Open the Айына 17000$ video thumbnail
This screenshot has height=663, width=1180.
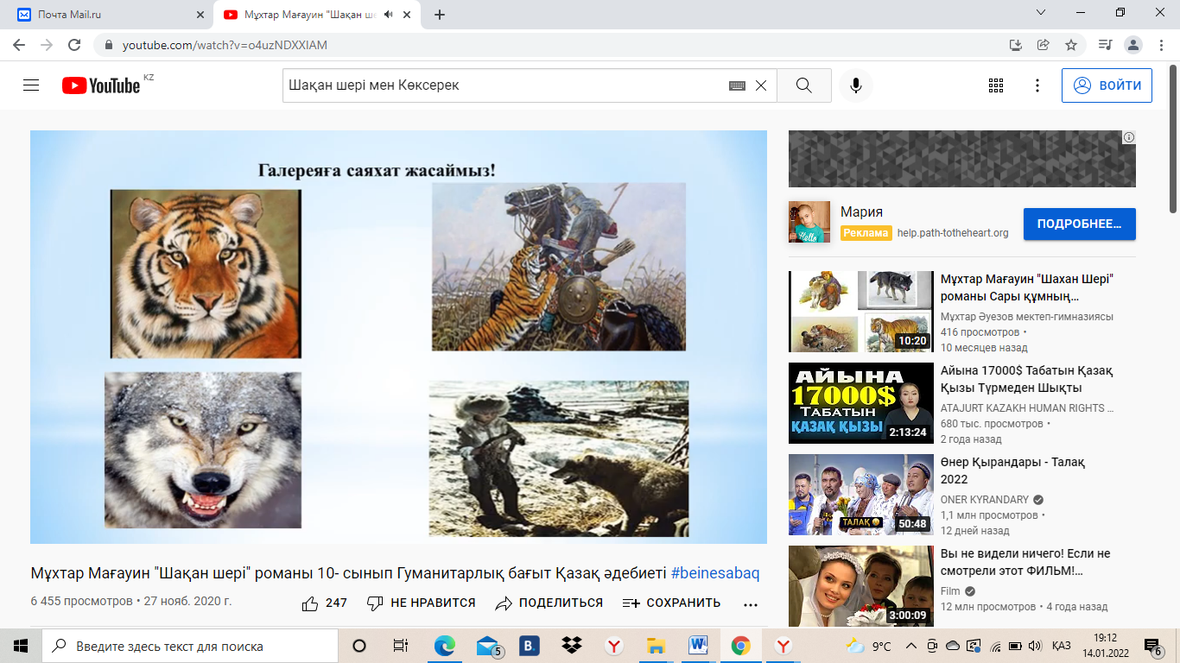(861, 403)
